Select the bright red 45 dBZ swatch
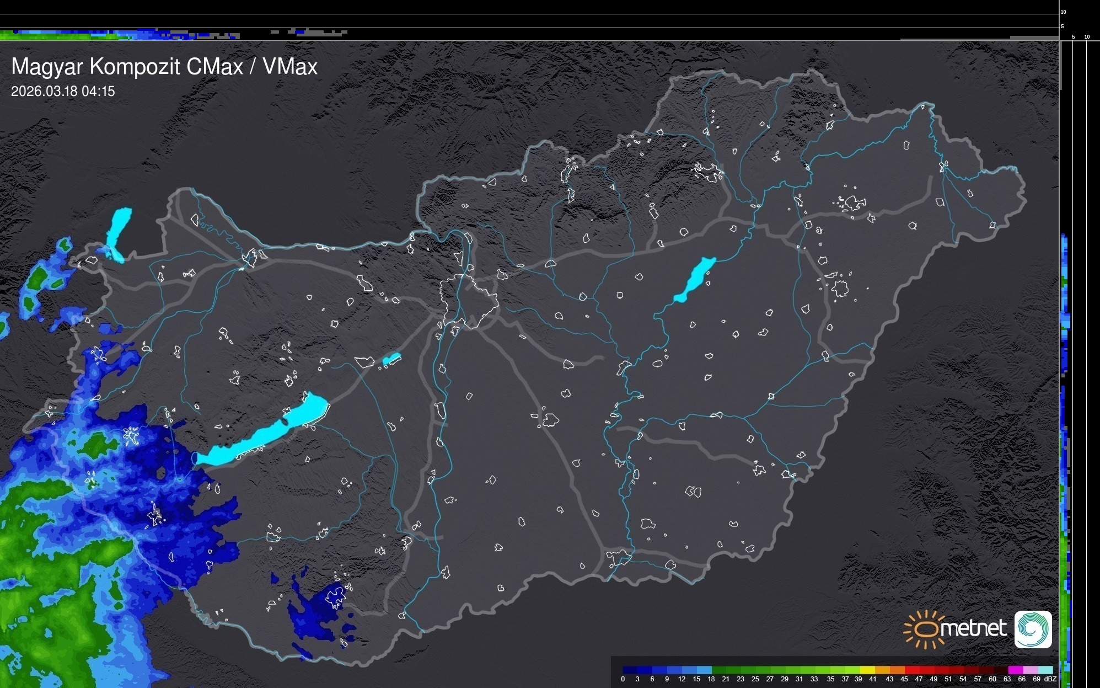 (x=911, y=669)
